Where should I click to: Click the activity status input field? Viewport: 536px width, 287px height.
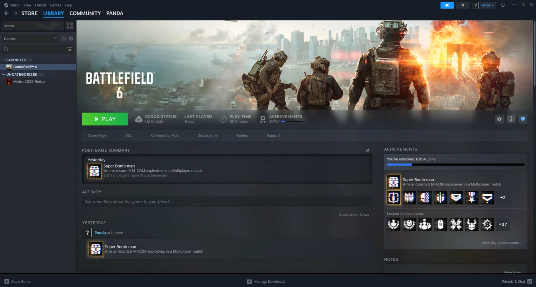tap(227, 202)
